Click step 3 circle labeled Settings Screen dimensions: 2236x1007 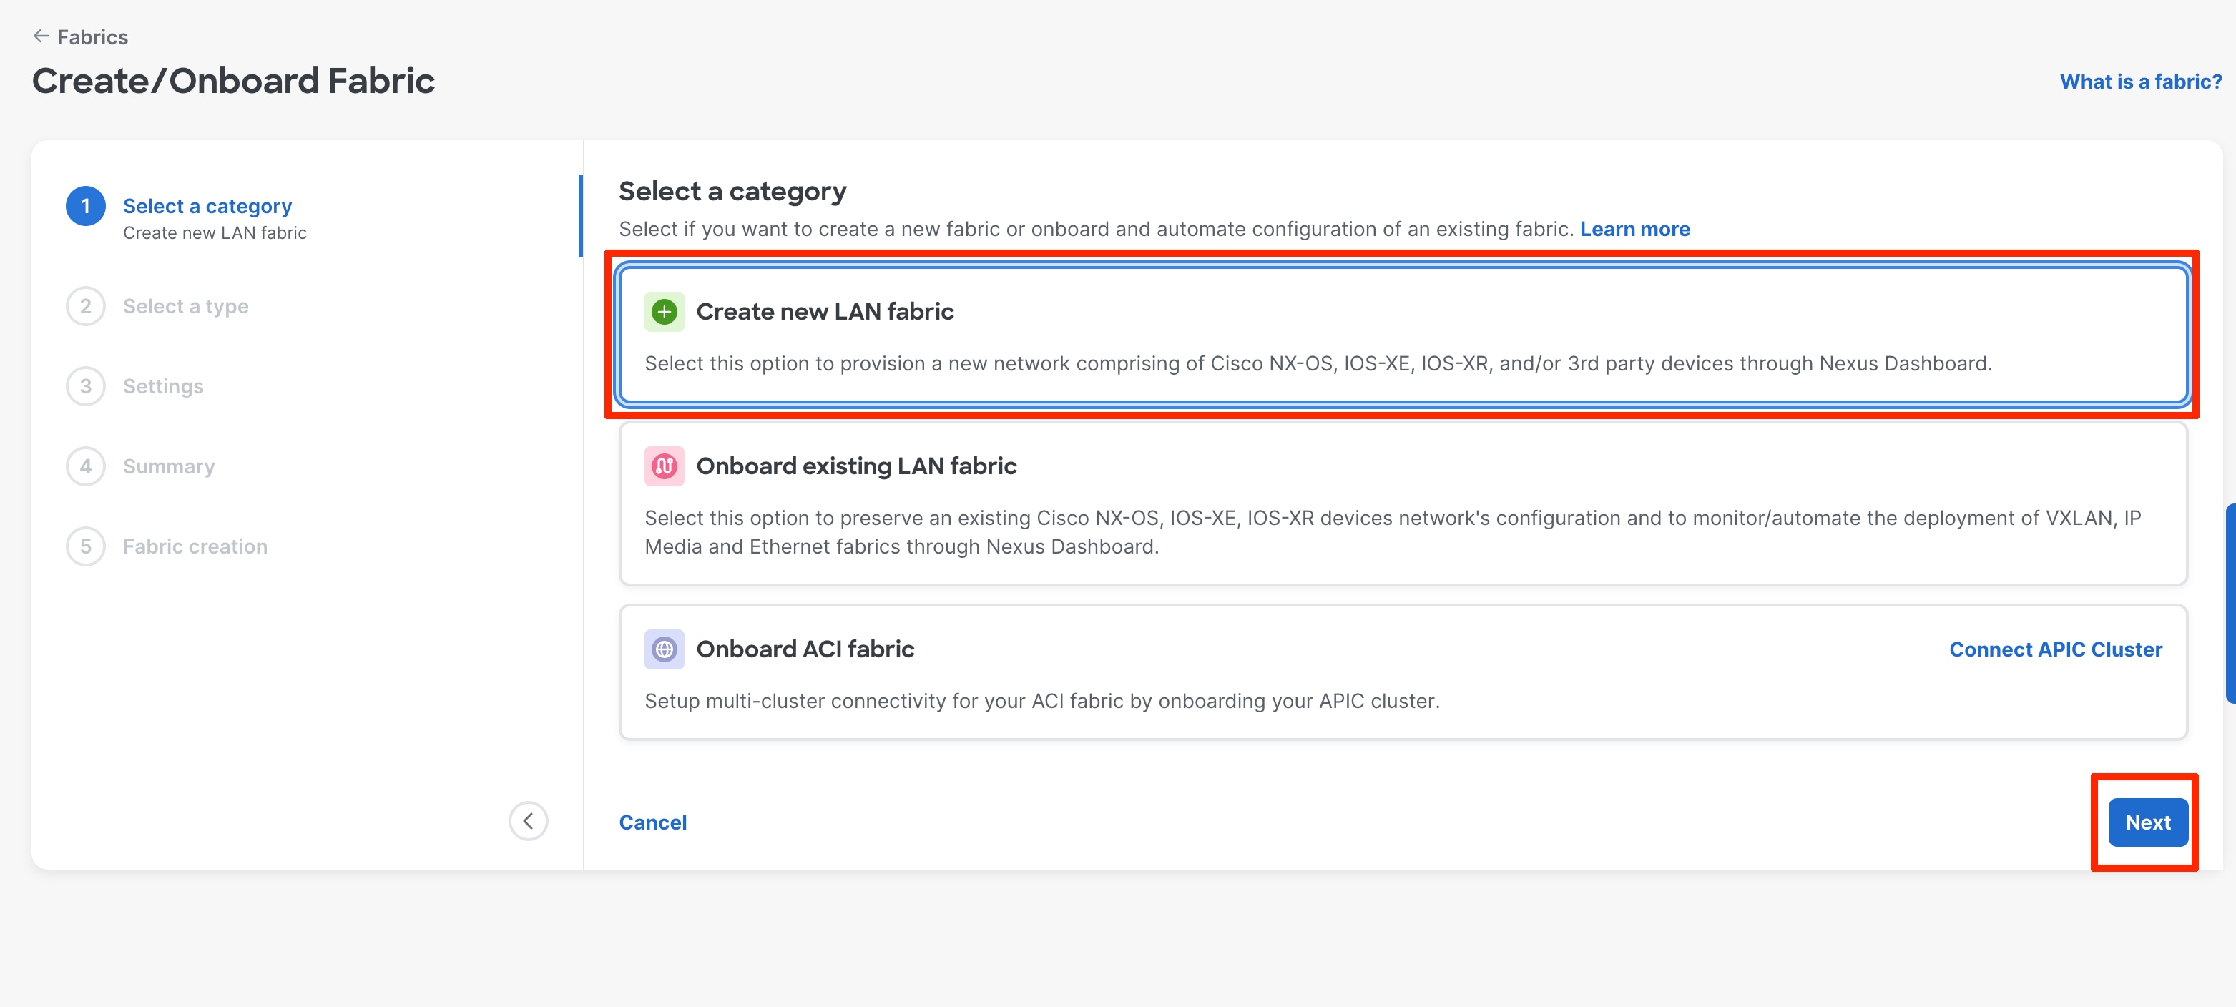click(x=85, y=385)
